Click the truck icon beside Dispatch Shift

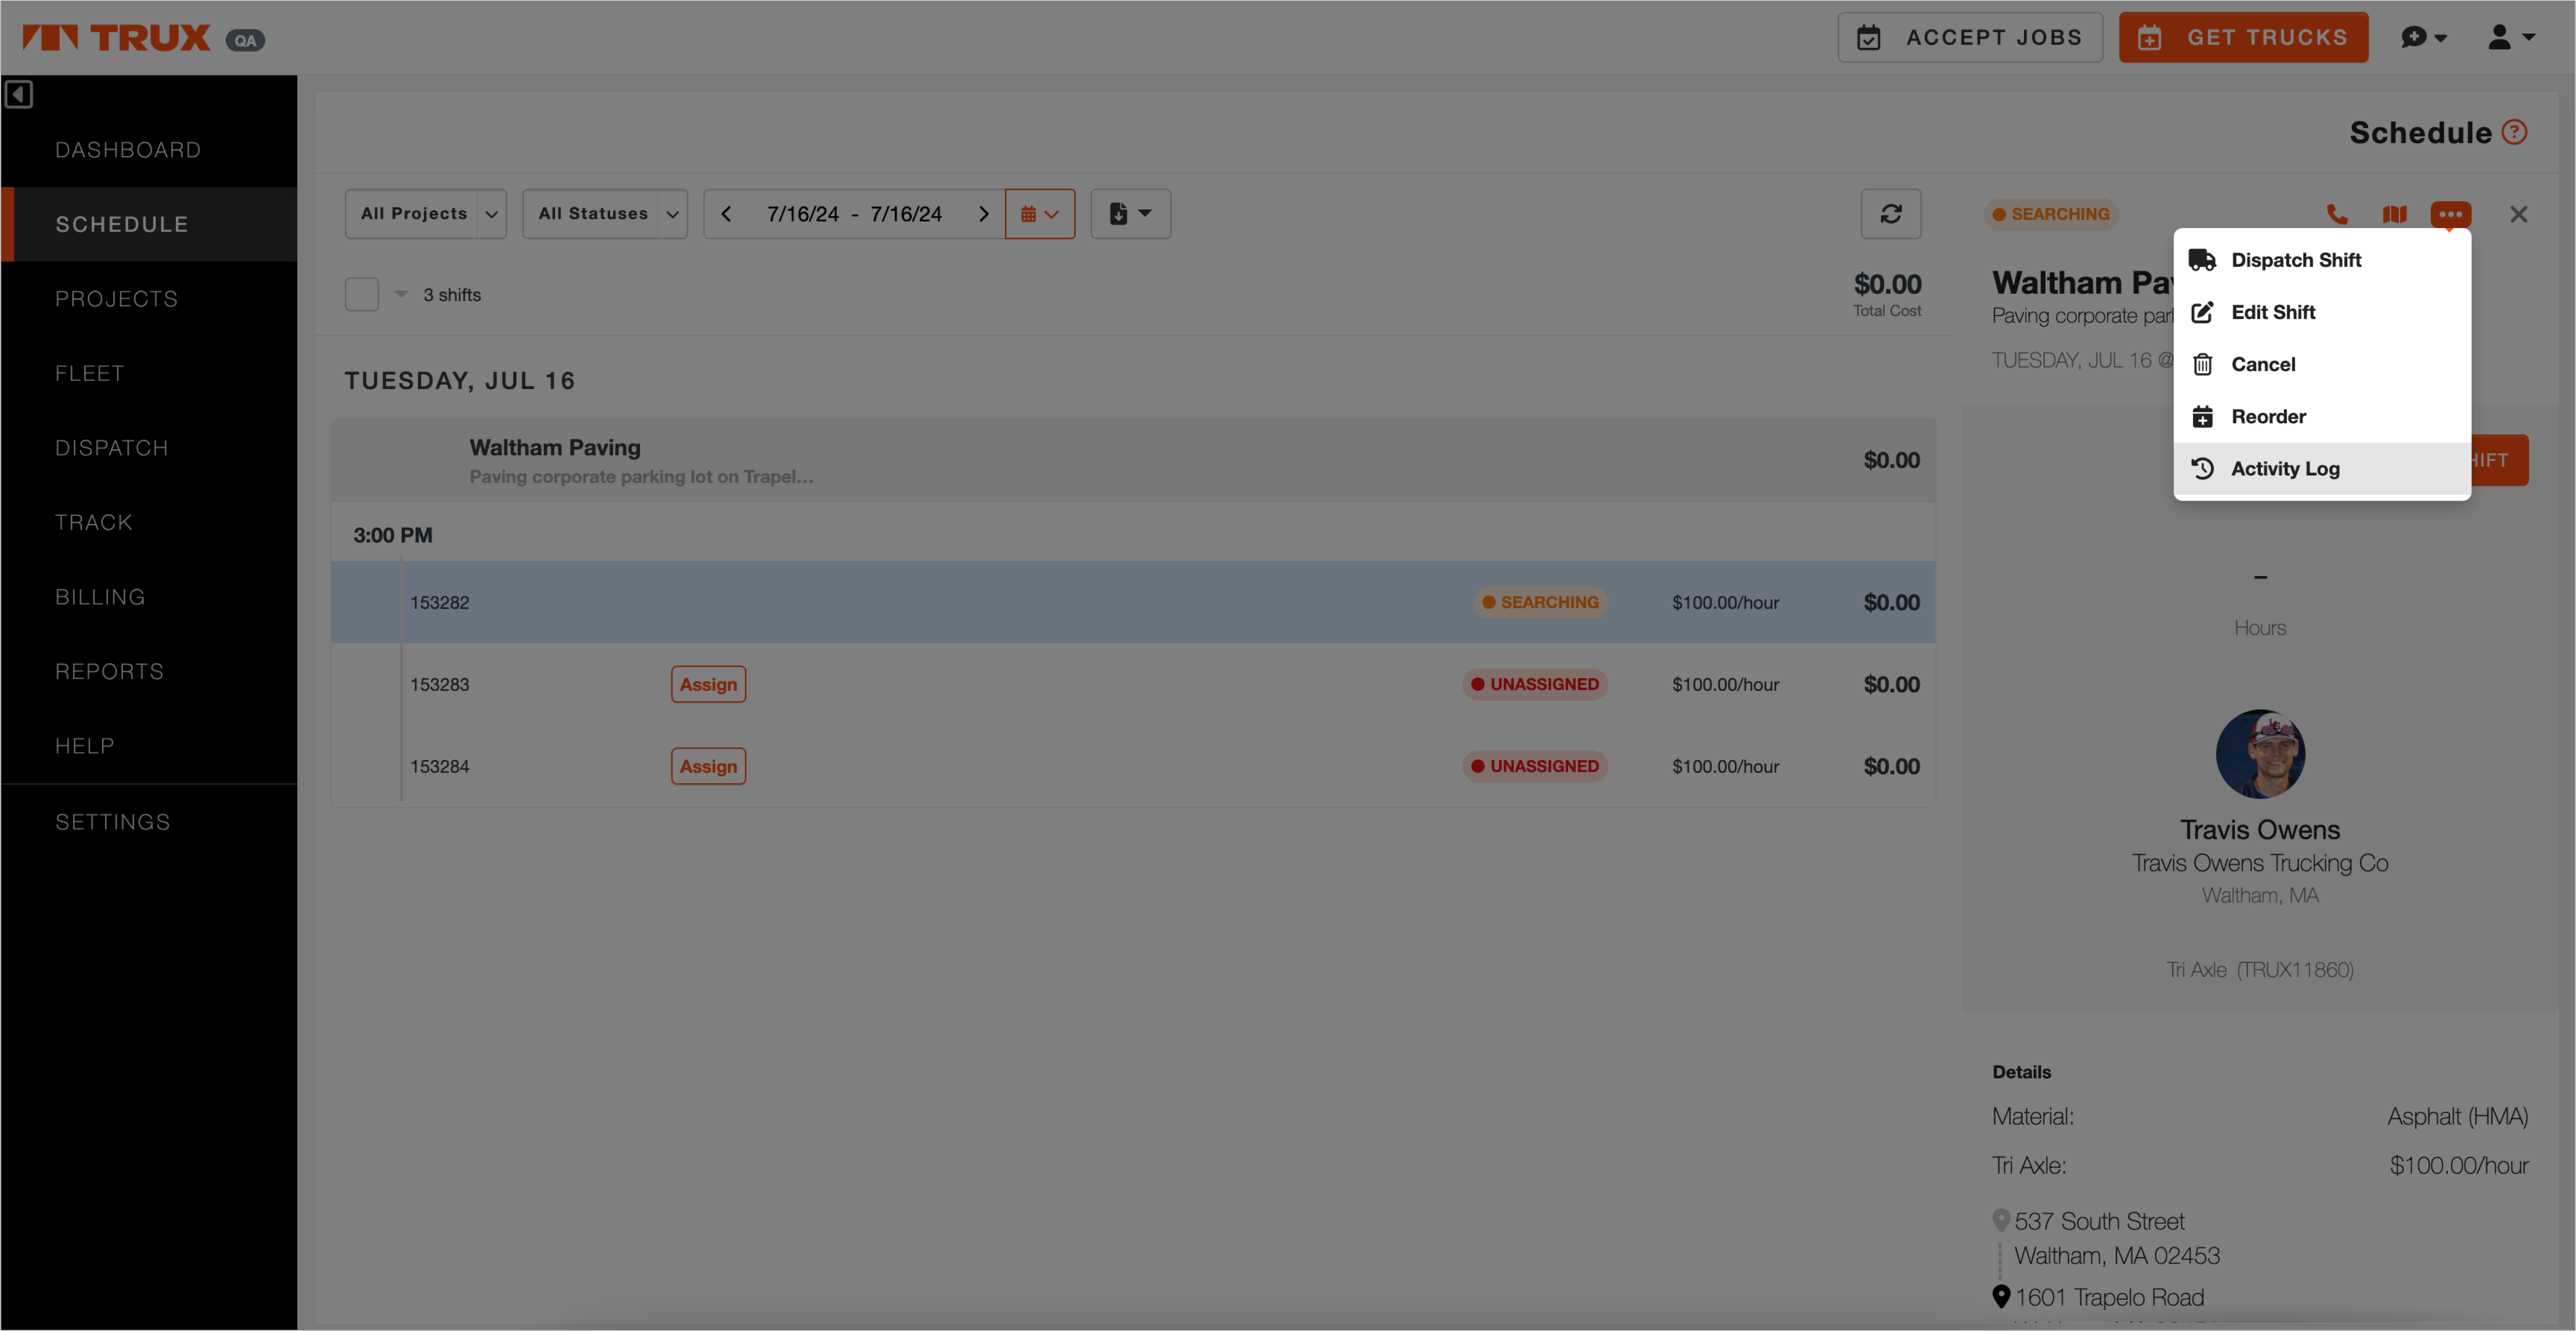tap(2202, 260)
